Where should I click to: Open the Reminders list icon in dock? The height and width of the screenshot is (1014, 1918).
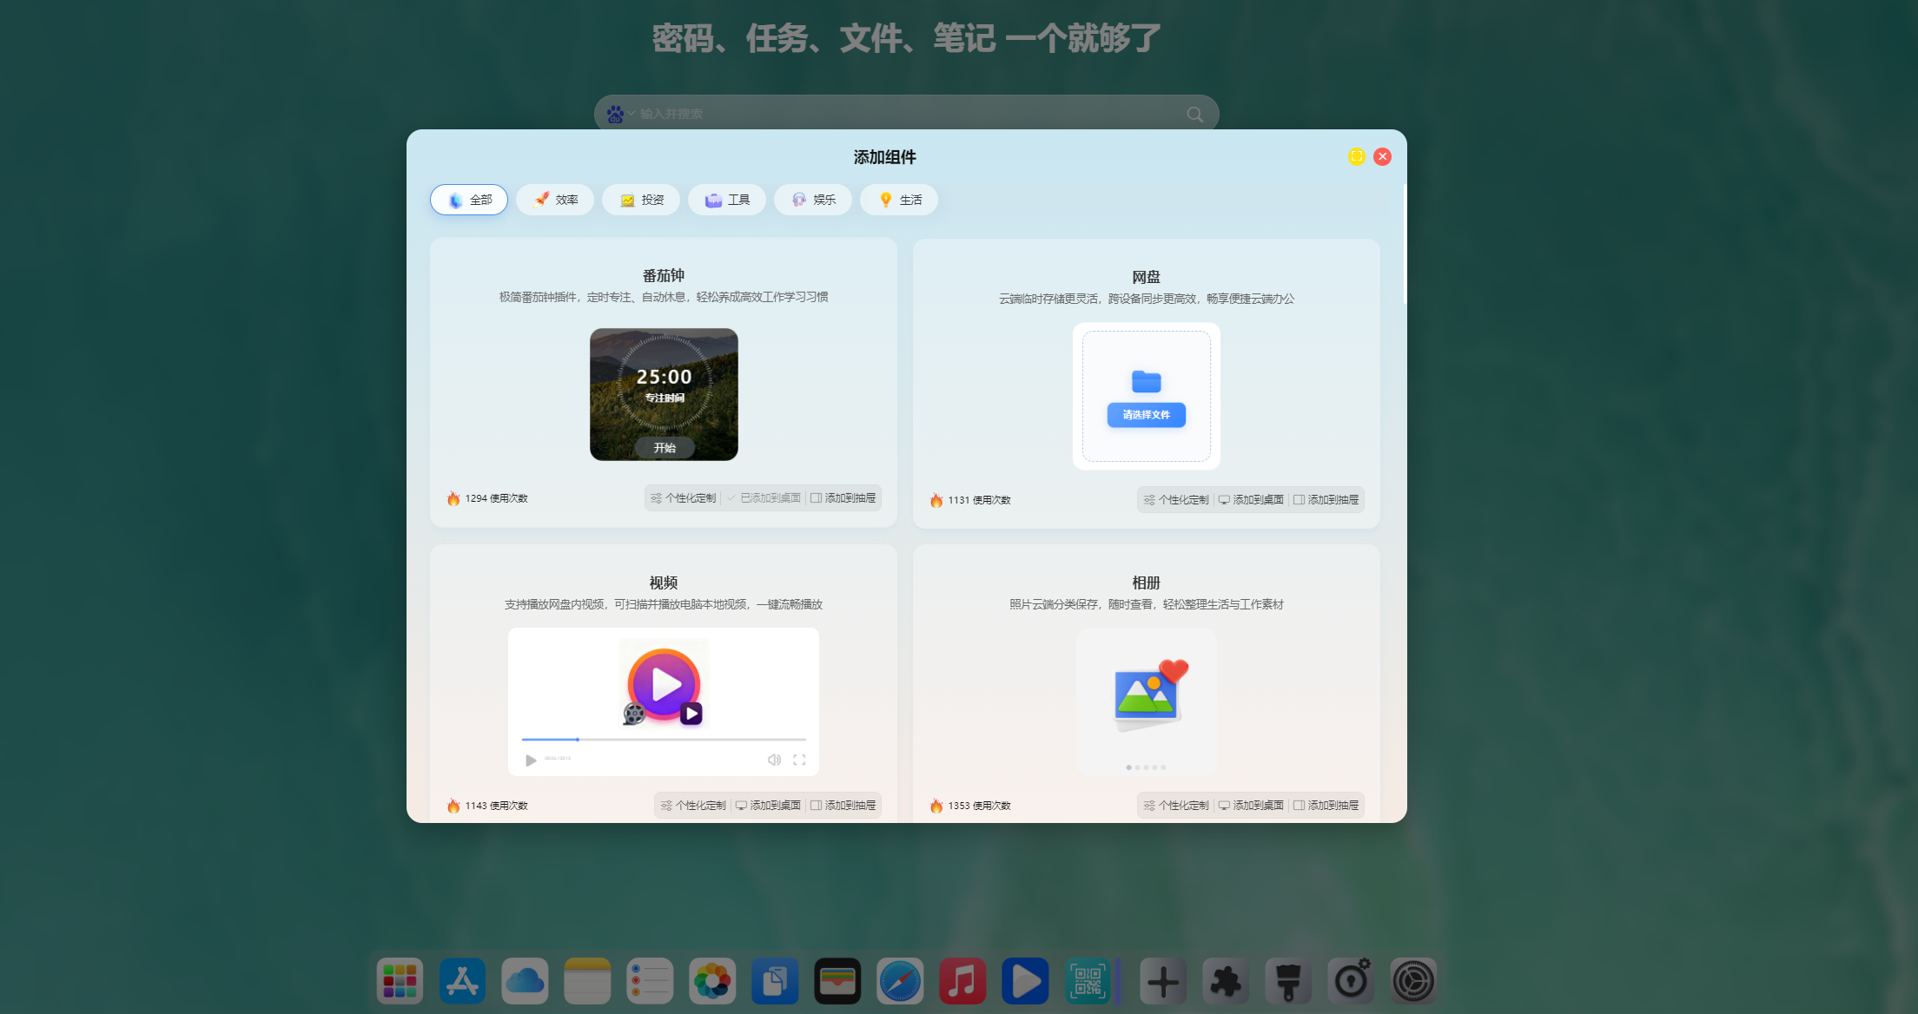tap(651, 981)
